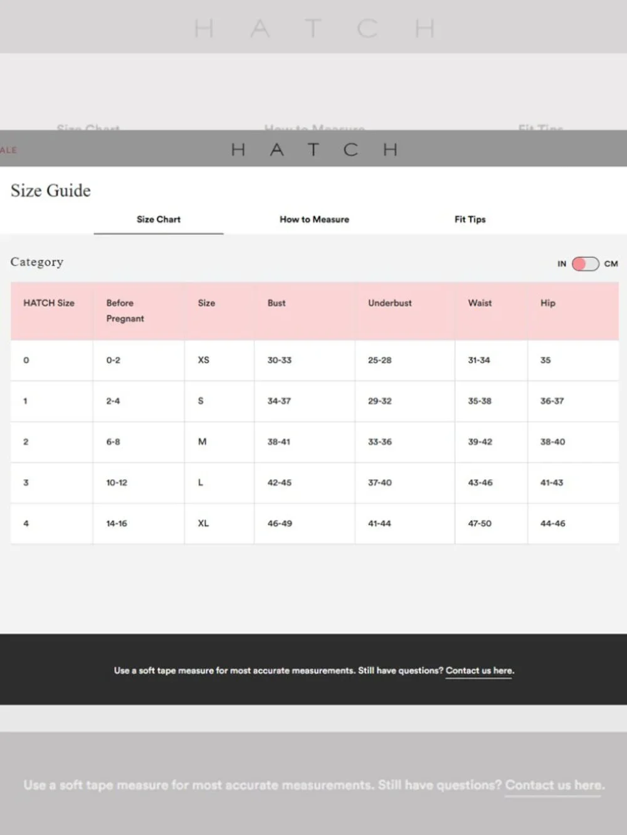
Task: Click hip value '35'
Action: pyautogui.click(x=545, y=360)
